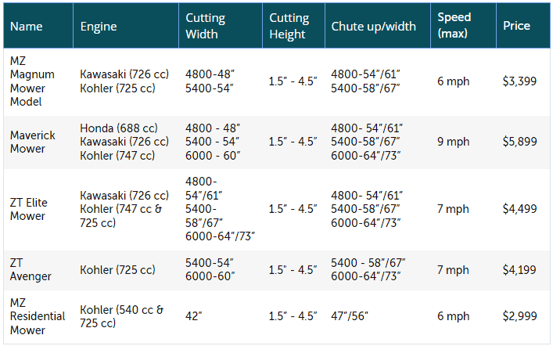Select the "Speed (max)" column header
This screenshot has width=553, height=346.
pos(454,26)
